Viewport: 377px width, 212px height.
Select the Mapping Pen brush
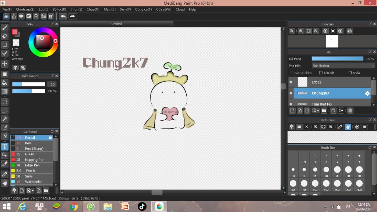point(32,160)
